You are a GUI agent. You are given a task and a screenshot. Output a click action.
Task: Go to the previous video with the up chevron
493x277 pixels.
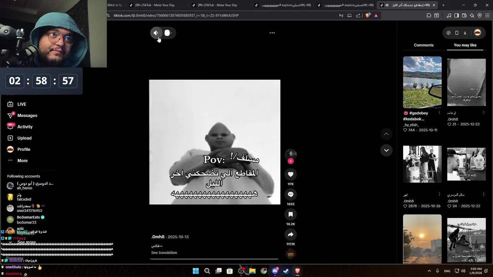click(386, 134)
